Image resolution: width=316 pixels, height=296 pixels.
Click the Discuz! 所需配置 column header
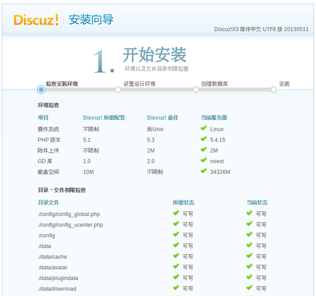tap(104, 118)
